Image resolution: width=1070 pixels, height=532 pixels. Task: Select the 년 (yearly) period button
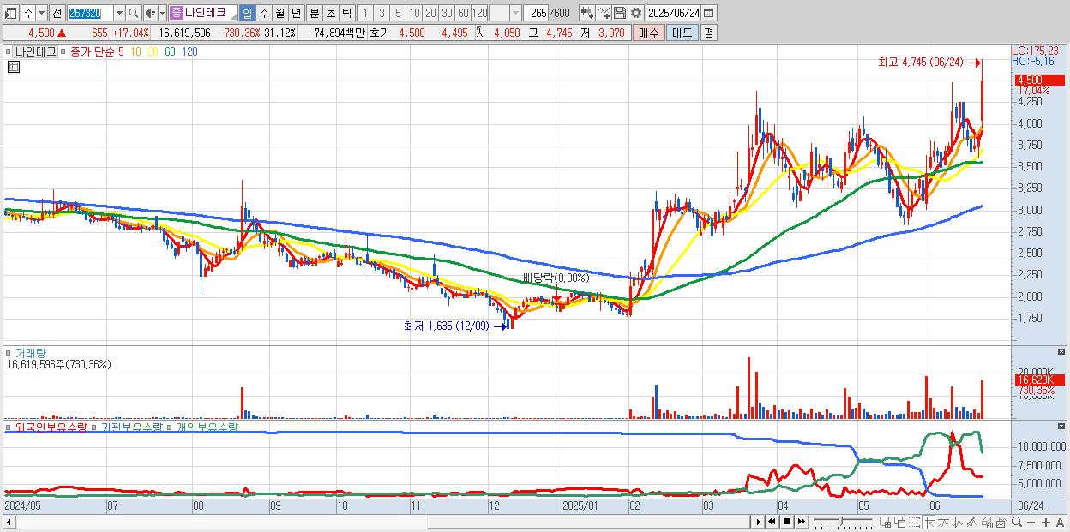[296, 13]
